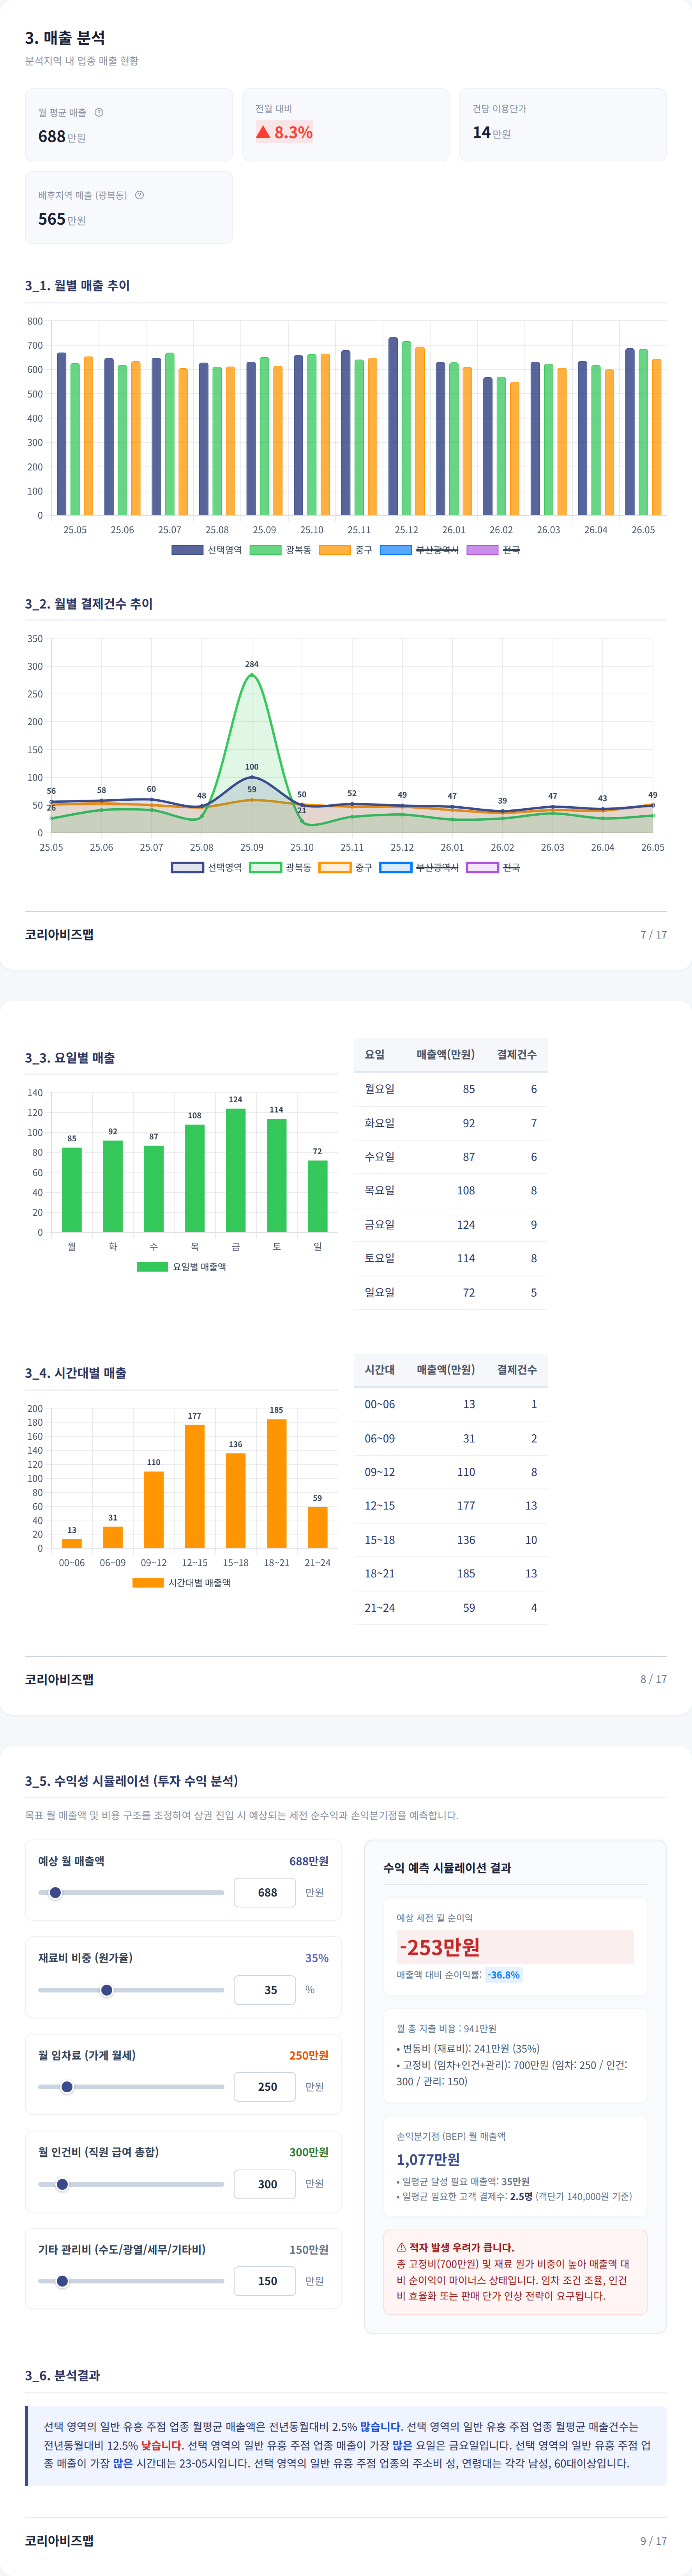Click the 월 인건비 slider handle

(x=62, y=2184)
